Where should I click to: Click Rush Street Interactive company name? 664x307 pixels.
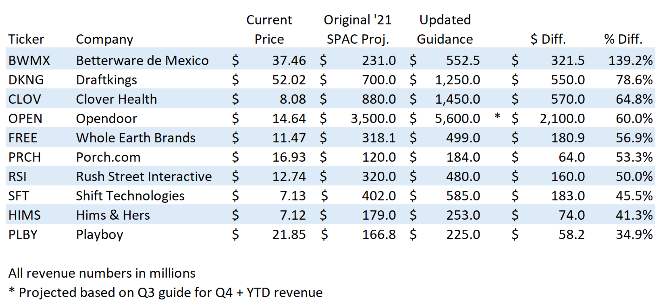pyautogui.click(x=144, y=177)
